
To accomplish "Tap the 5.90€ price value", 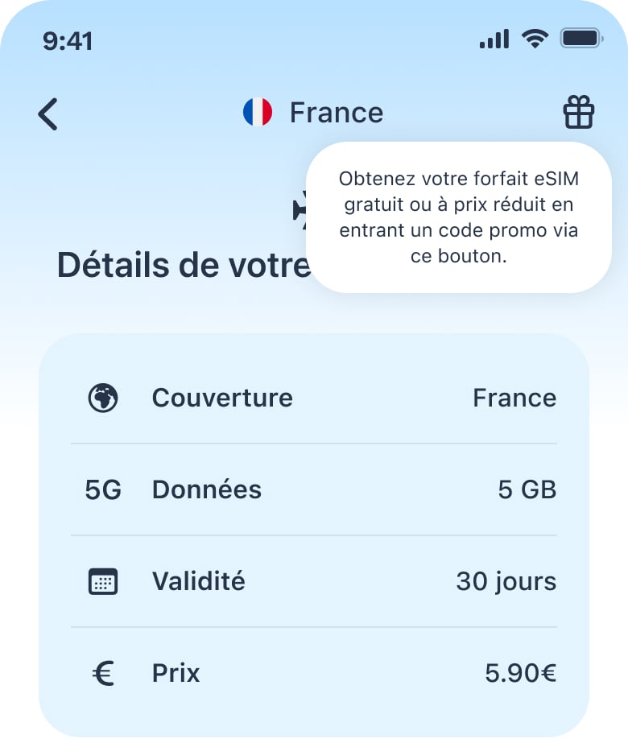I will [x=520, y=673].
